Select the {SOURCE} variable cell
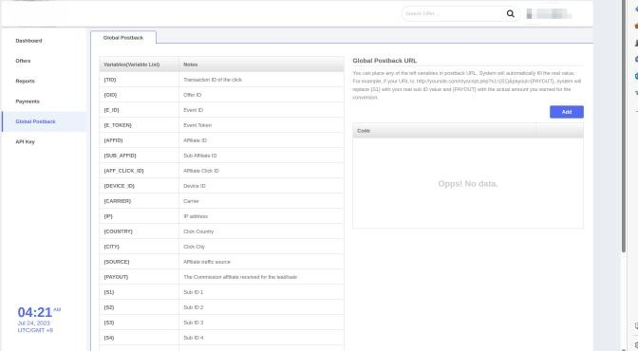Viewport: 638px width, 351px height. point(140,262)
